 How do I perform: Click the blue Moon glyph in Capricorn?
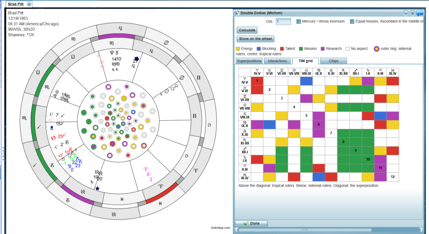[x=70, y=166]
